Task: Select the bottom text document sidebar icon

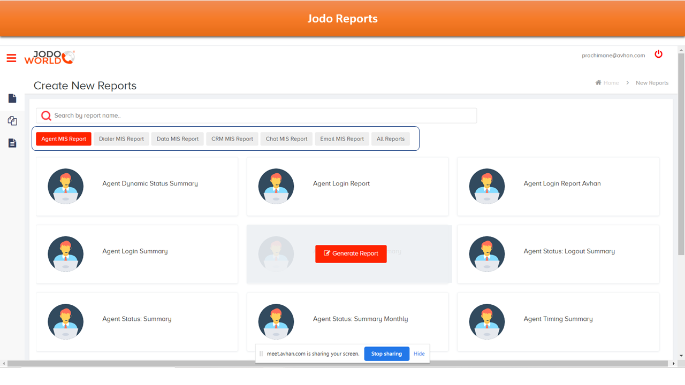Action: (x=12, y=143)
